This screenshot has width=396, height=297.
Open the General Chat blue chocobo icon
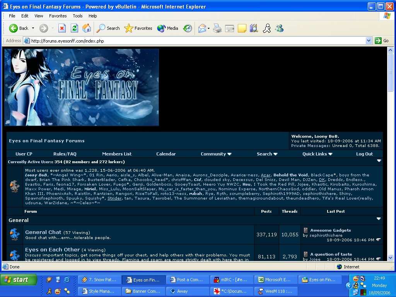point(15,234)
